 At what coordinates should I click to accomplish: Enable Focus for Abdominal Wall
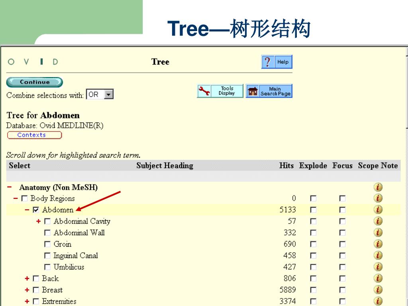pos(342,233)
